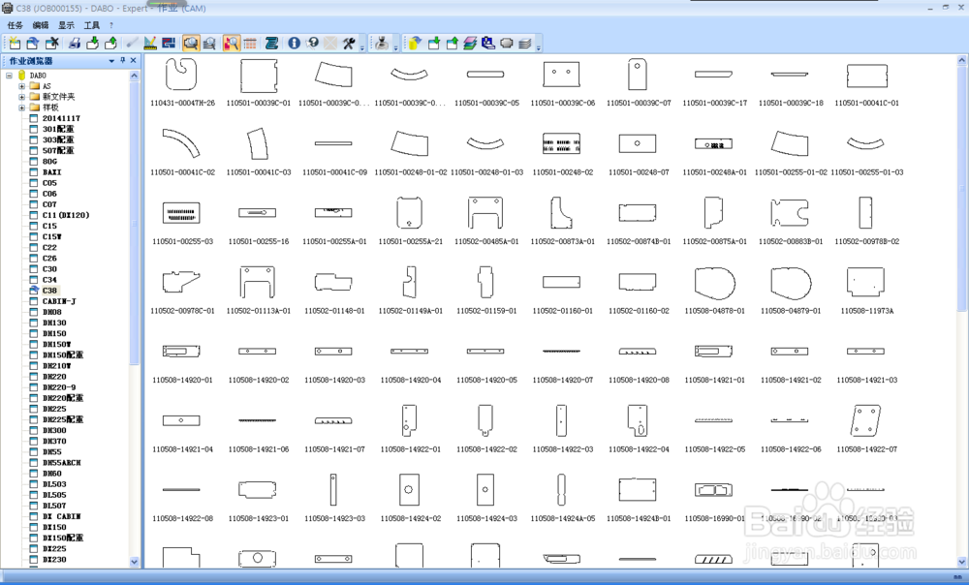
Task: Click the new job toolbar icon
Action: click(x=15, y=43)
